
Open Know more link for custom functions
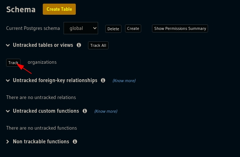[x=106, y=111]
